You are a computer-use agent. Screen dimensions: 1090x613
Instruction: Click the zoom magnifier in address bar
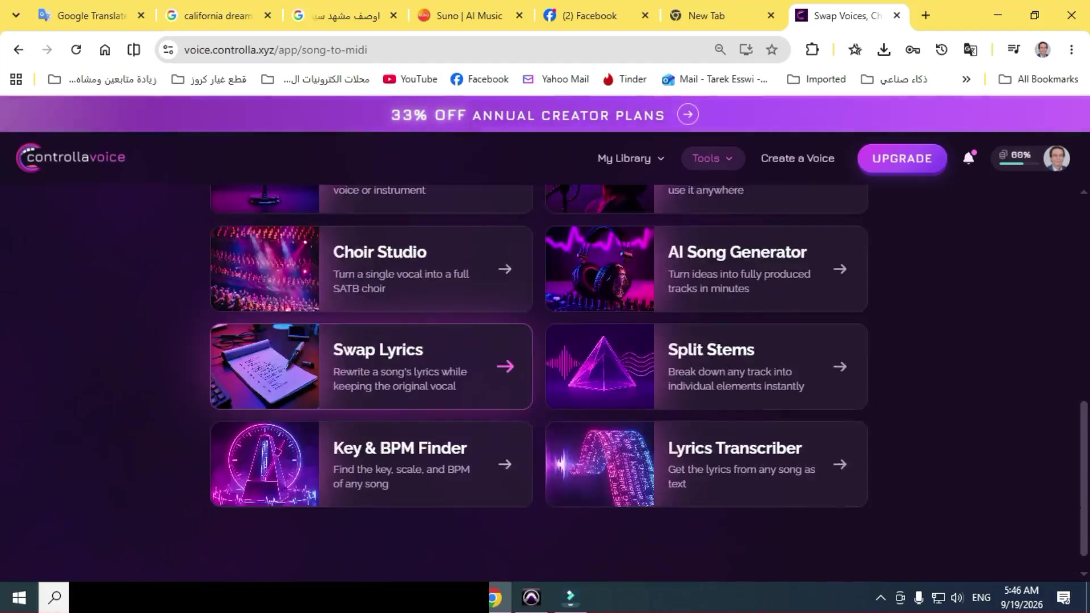720,50
